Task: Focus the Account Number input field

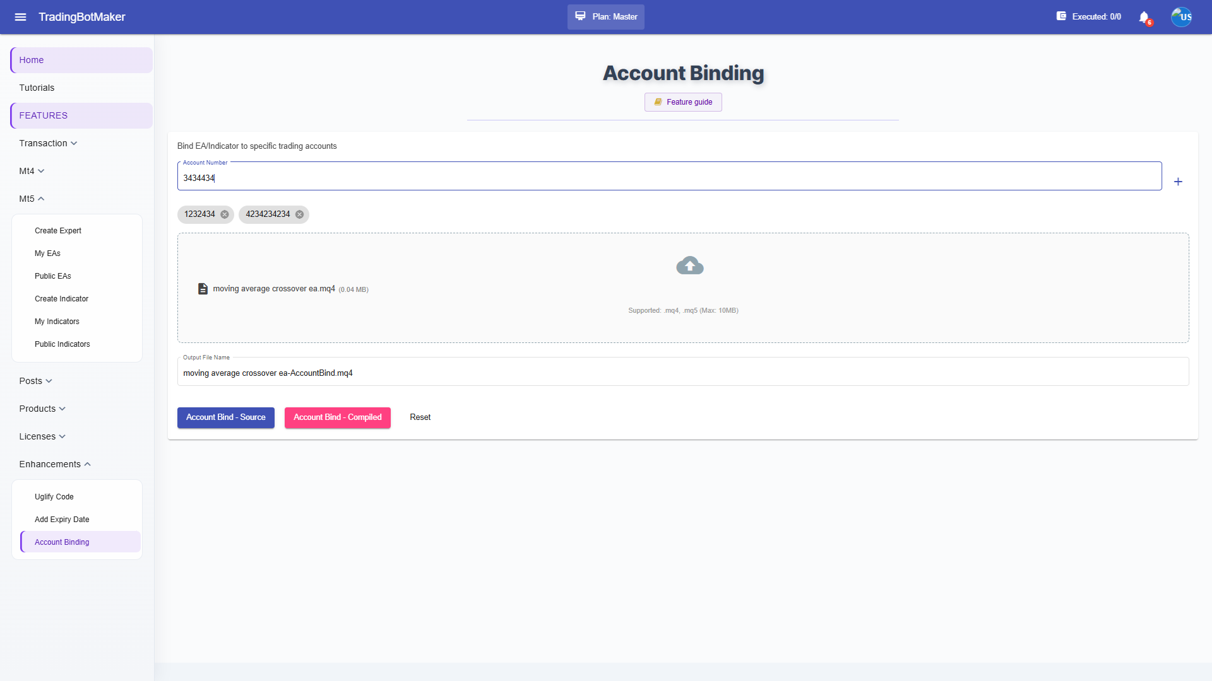Action: (669, 177)
